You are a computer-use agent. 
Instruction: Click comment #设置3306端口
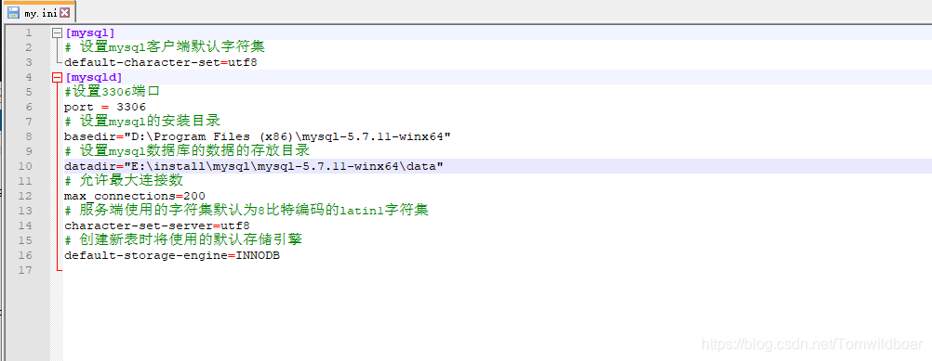tap(112, 92)
